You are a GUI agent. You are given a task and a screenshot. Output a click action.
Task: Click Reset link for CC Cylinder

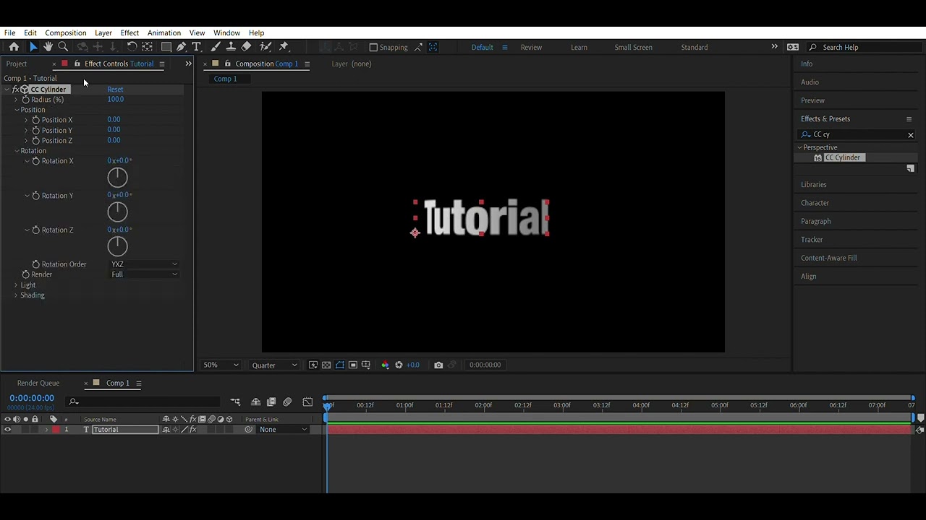coord(115,90)
